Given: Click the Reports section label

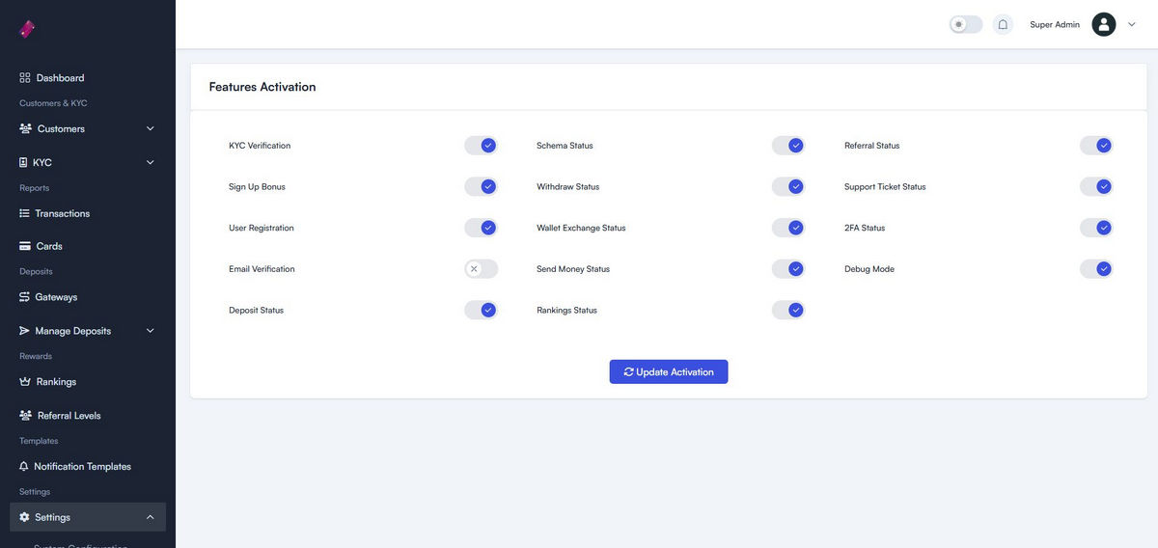Looking at the screenshot, I should pos(34,188).
